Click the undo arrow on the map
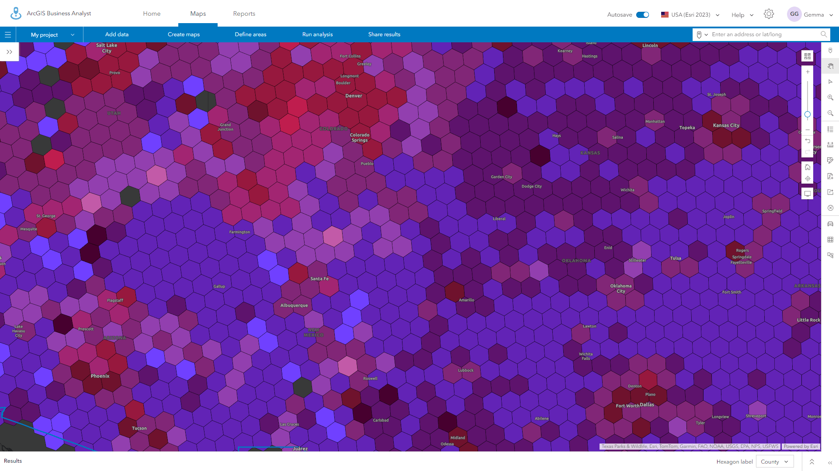The image size is (839, 471). pyautogui.click(x=808, y=141)
